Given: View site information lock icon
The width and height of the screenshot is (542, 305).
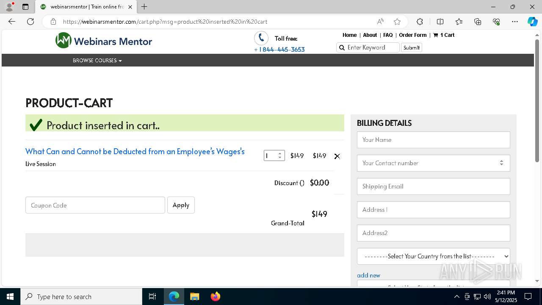Looking at the screenshot, I should (x=53, y=22).
